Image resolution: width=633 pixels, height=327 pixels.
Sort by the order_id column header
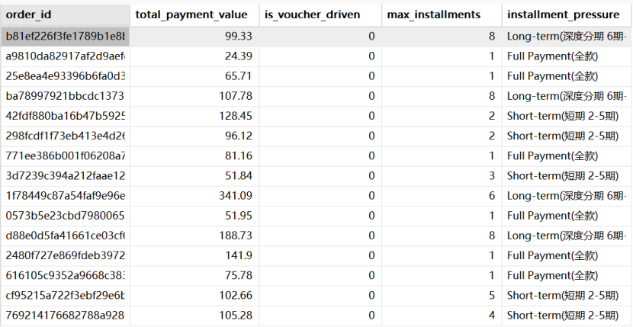tap(65, 15)
